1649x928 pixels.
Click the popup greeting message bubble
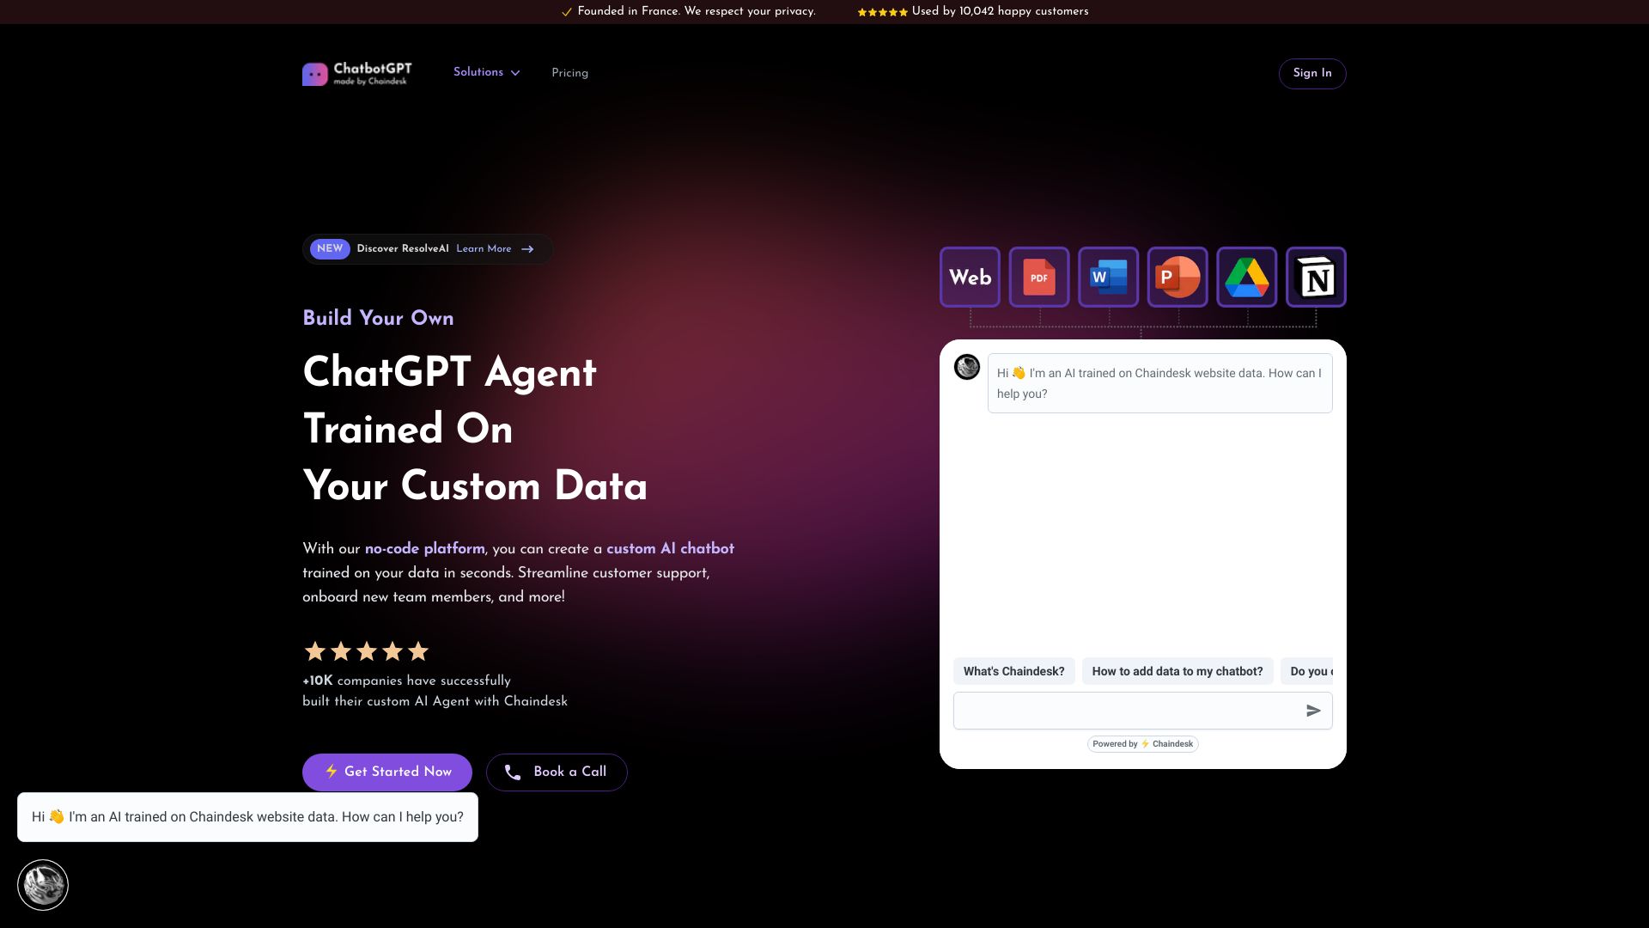pos(247,817)
